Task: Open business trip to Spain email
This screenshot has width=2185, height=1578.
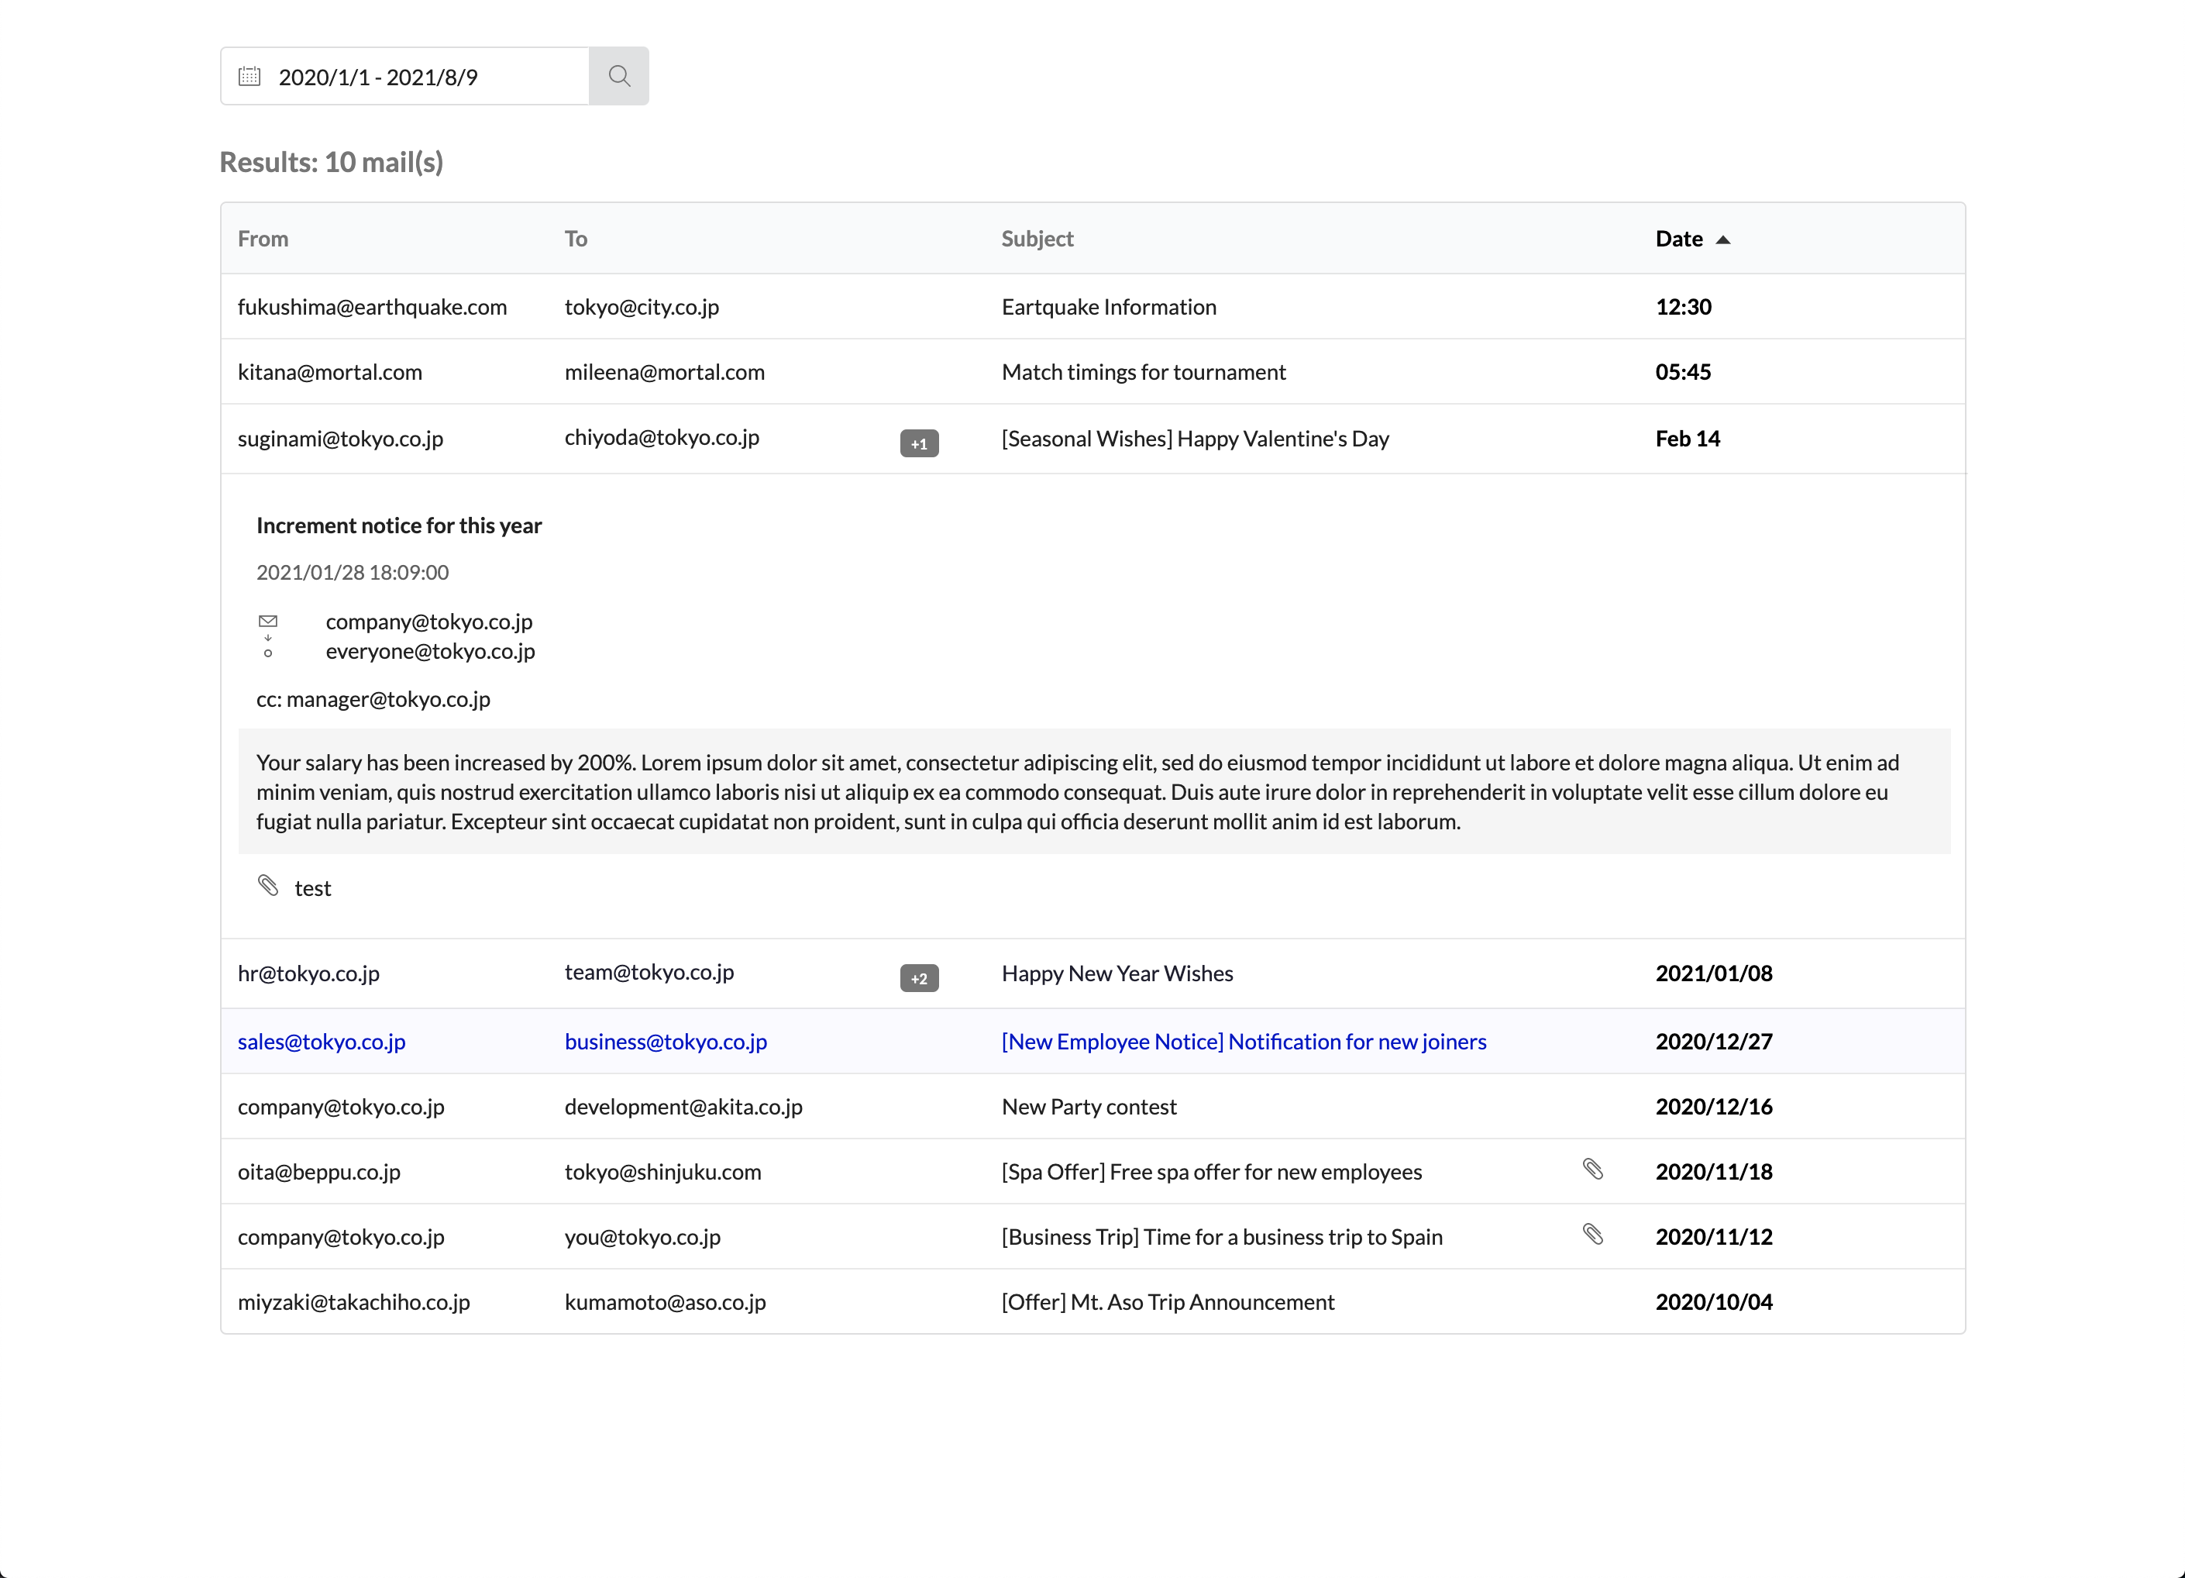Action: pos(1222,1237)
